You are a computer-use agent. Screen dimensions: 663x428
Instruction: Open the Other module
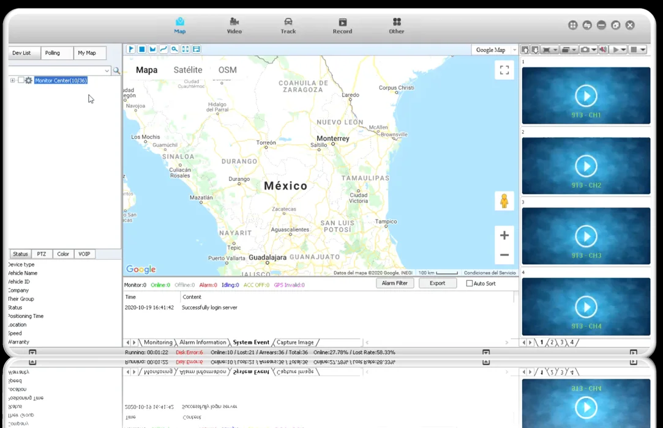pyautogui.click(x=397, y=26)
